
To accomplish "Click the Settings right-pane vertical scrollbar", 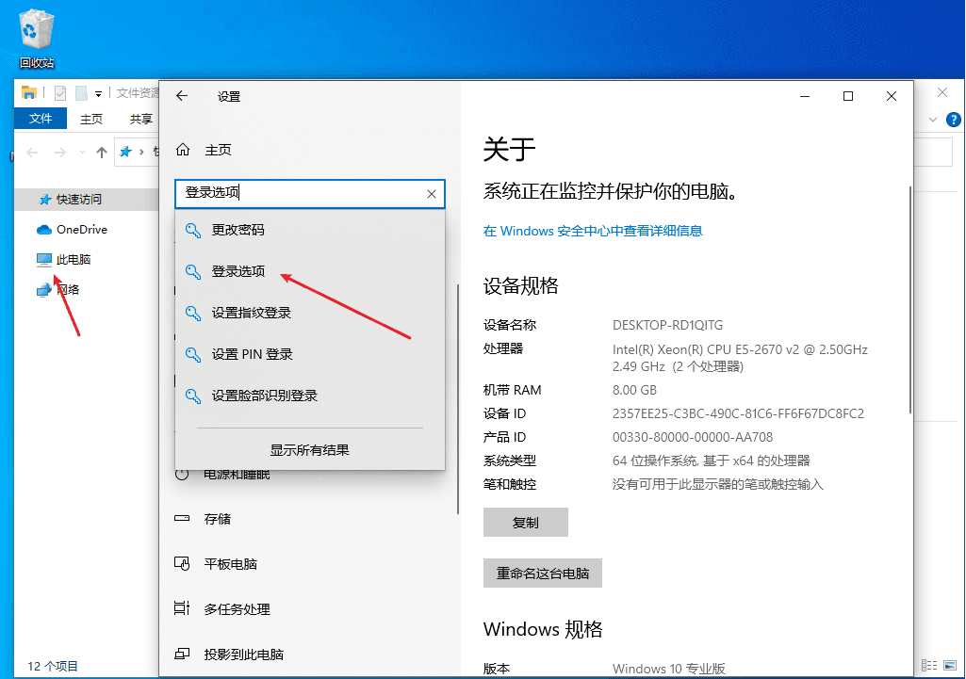I will (910, 299).
